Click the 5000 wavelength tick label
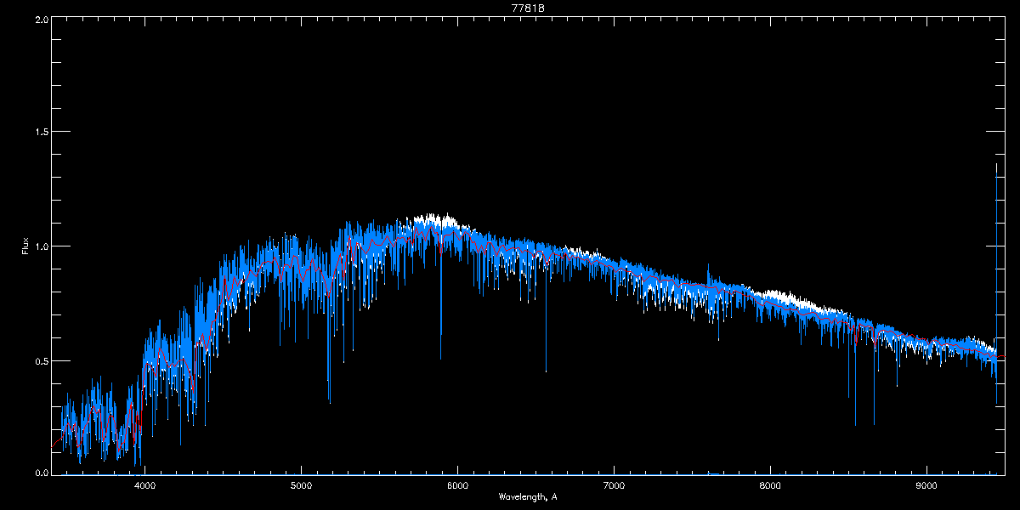 tap(301, 486)
